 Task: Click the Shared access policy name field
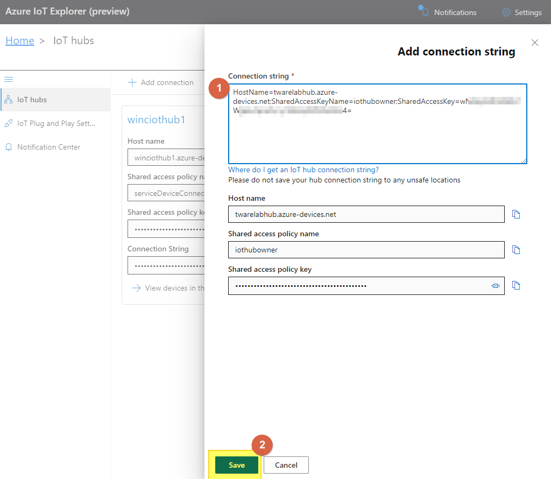click(366, 250)
